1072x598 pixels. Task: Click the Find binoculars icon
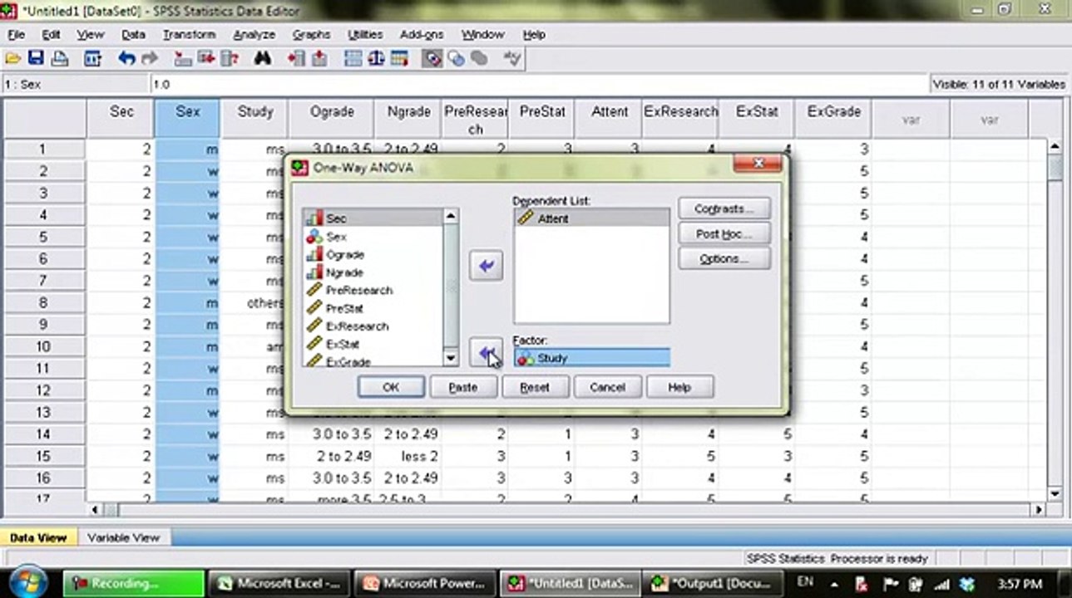point(263,58)
